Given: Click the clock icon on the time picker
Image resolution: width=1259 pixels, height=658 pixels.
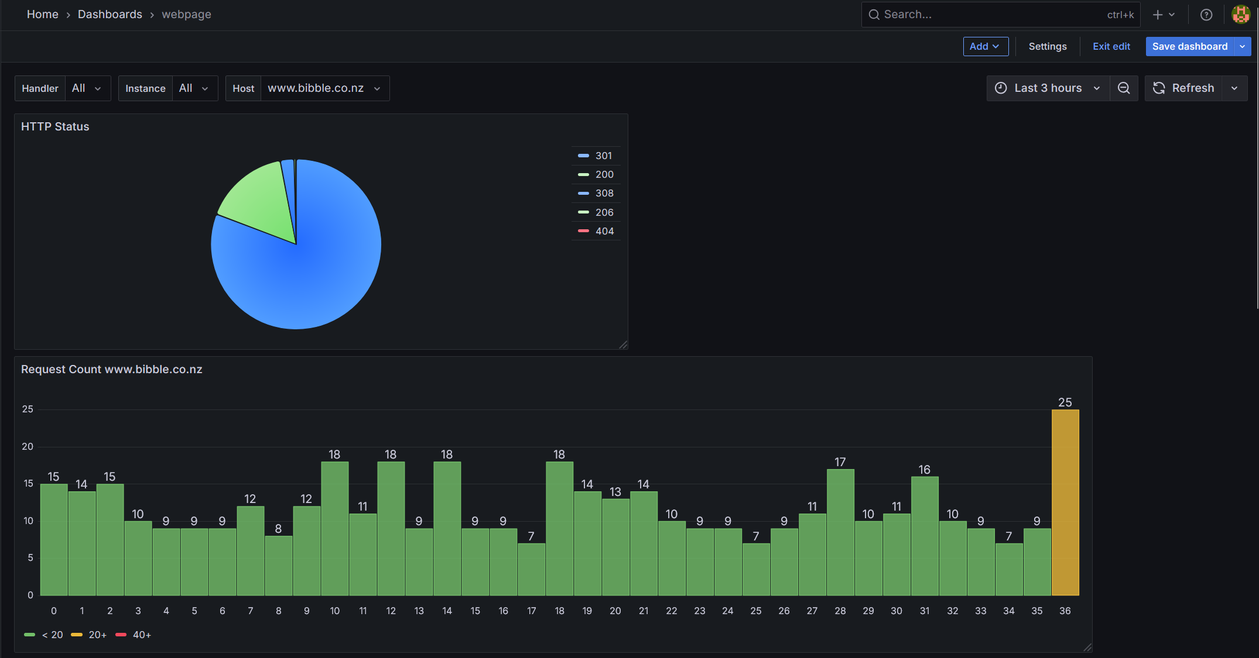Looking at the screenshot, I should 1001,88.
